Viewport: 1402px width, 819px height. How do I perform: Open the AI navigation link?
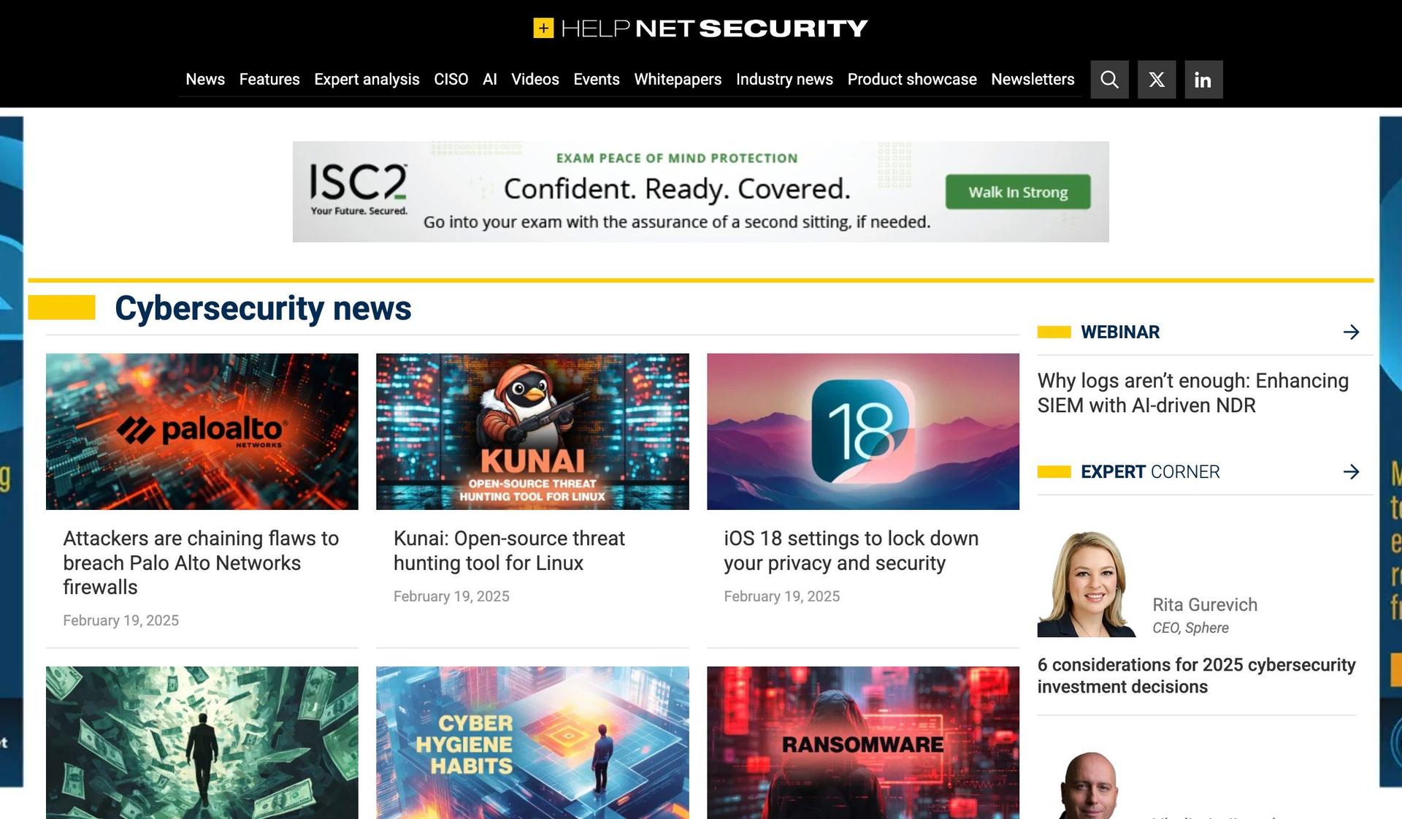pyautogui.click(x=490, y=79)
